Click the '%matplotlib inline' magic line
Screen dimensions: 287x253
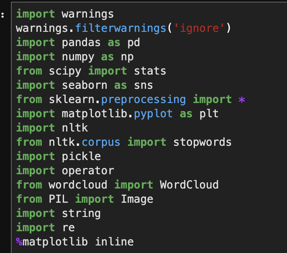coord(75,242)
